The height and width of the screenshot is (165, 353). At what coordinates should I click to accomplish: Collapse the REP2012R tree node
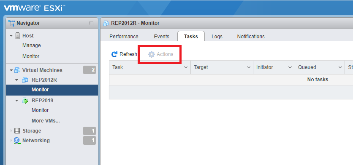coord(16,80)
